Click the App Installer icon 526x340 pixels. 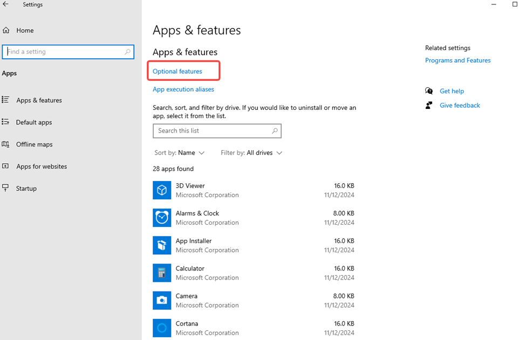(x=162, y=245)
